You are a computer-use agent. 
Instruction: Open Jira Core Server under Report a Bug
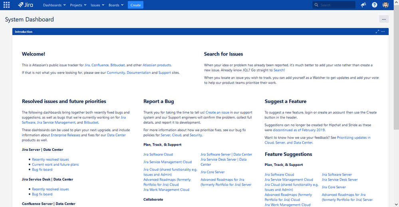pyautogui.click(x=212, y=172)
